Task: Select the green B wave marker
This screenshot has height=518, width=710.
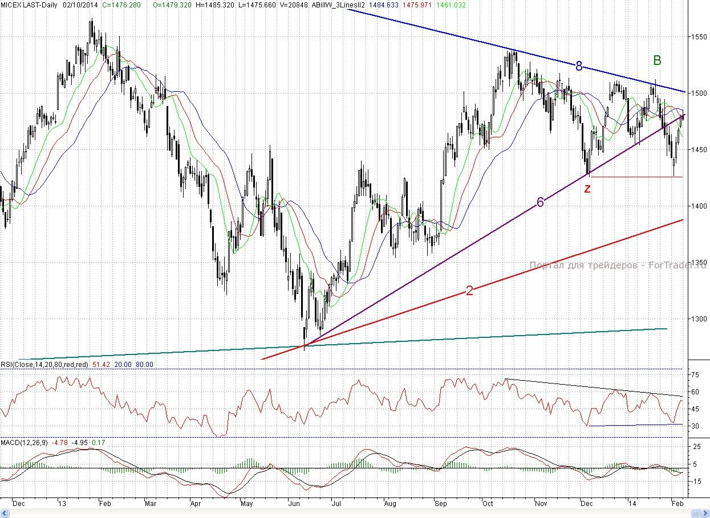Action: 657,60
